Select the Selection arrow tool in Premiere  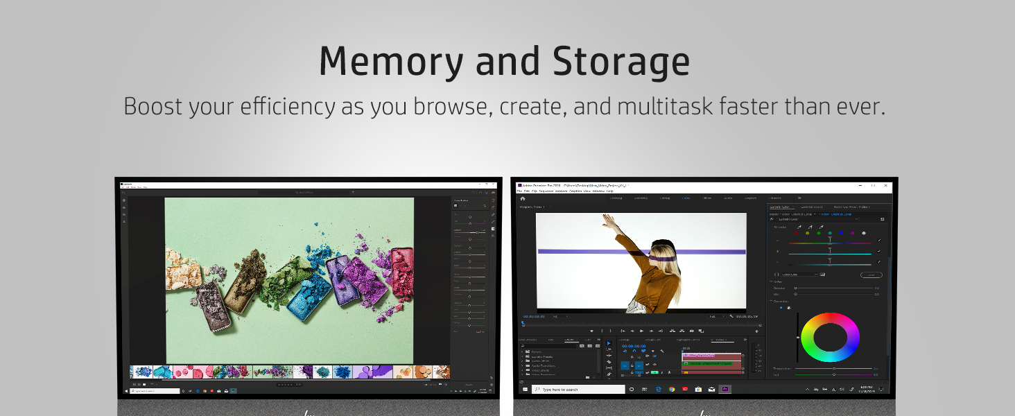(x=609, y=343)
